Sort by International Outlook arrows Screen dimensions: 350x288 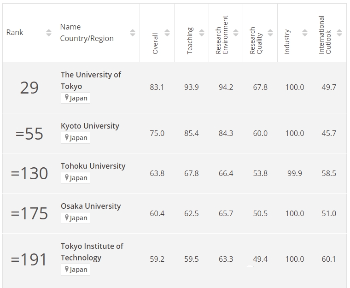(x=339, y=33)
